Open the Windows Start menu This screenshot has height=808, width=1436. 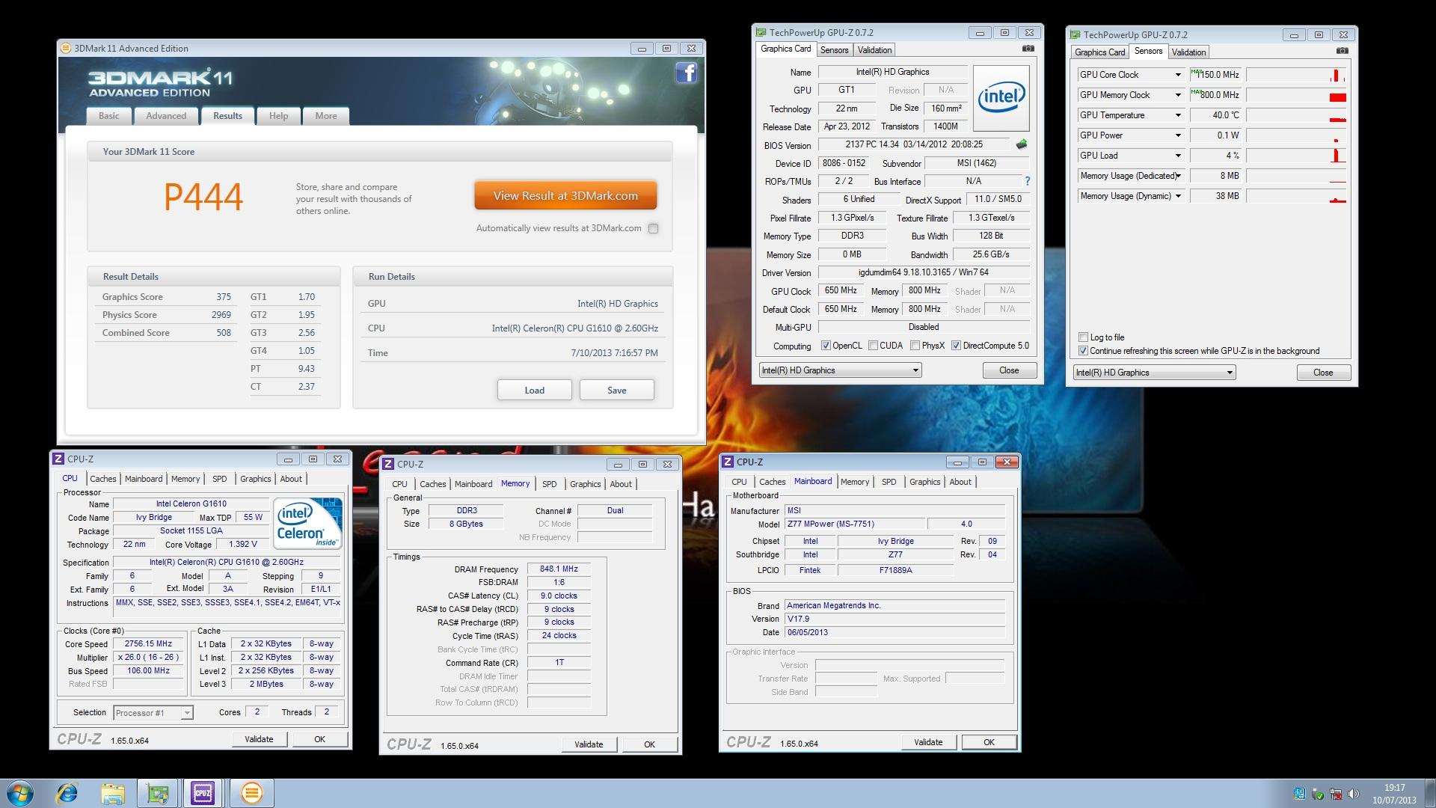click(20, 793)
